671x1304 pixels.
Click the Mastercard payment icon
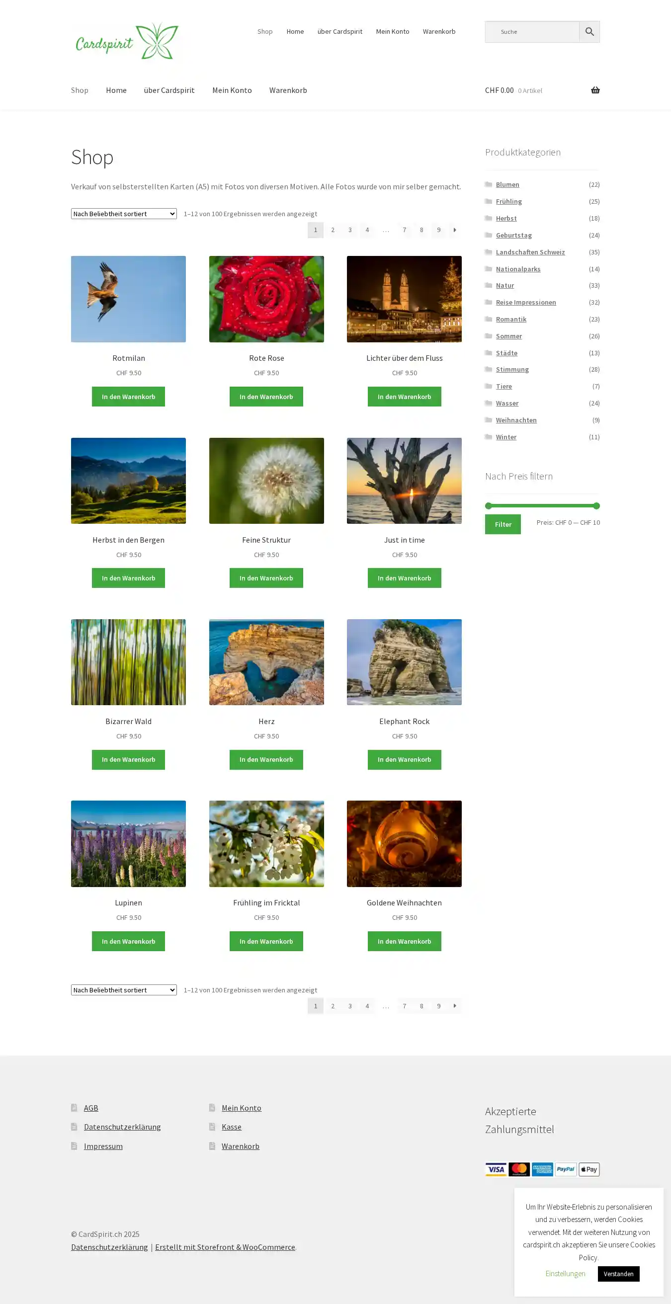pyautogui.click(x=519, y=1169)
